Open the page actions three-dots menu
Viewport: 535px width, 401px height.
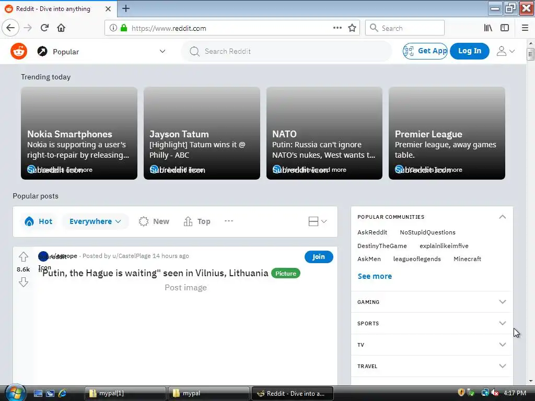coord(338,28)
